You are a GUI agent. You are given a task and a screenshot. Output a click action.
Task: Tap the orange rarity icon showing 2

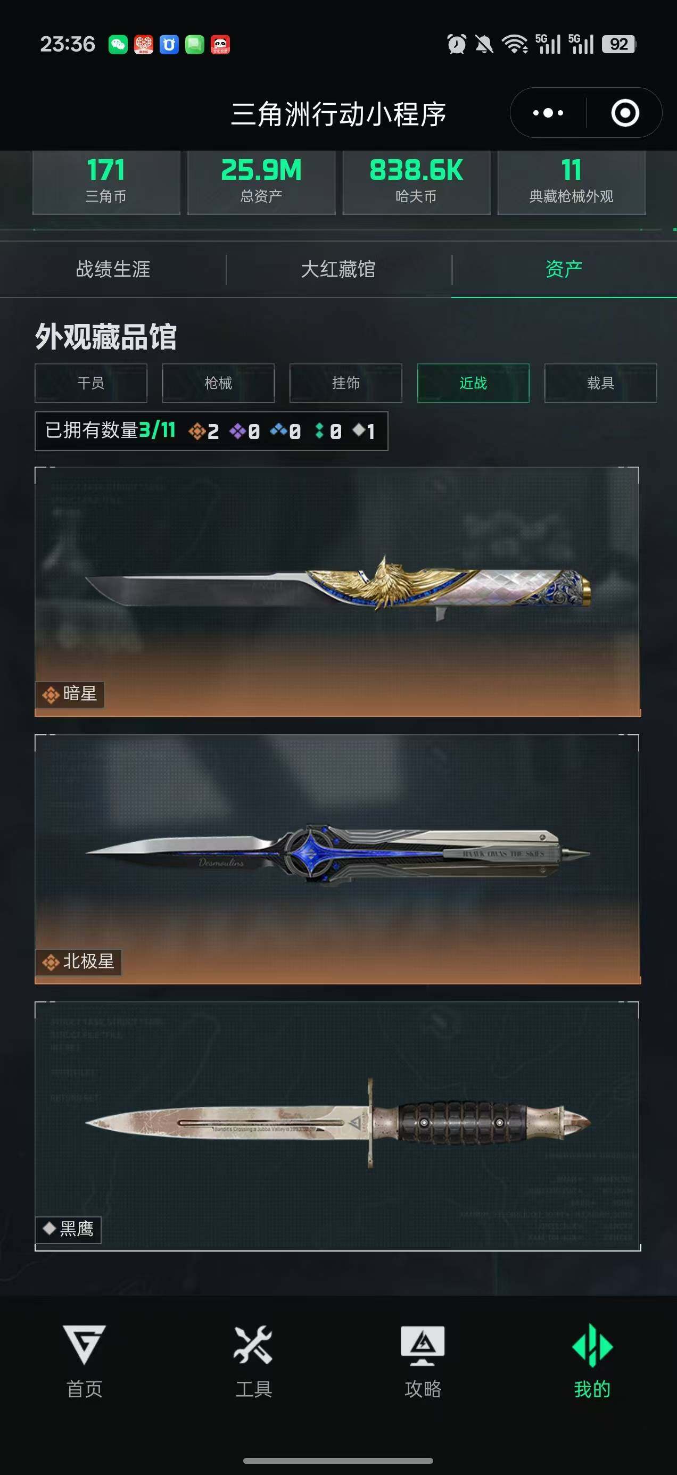(x=197, y=430)
